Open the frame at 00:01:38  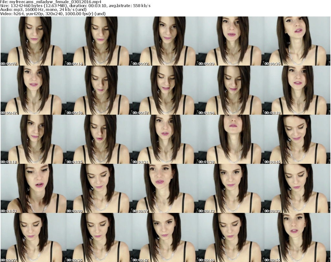[x=231, y=139]
